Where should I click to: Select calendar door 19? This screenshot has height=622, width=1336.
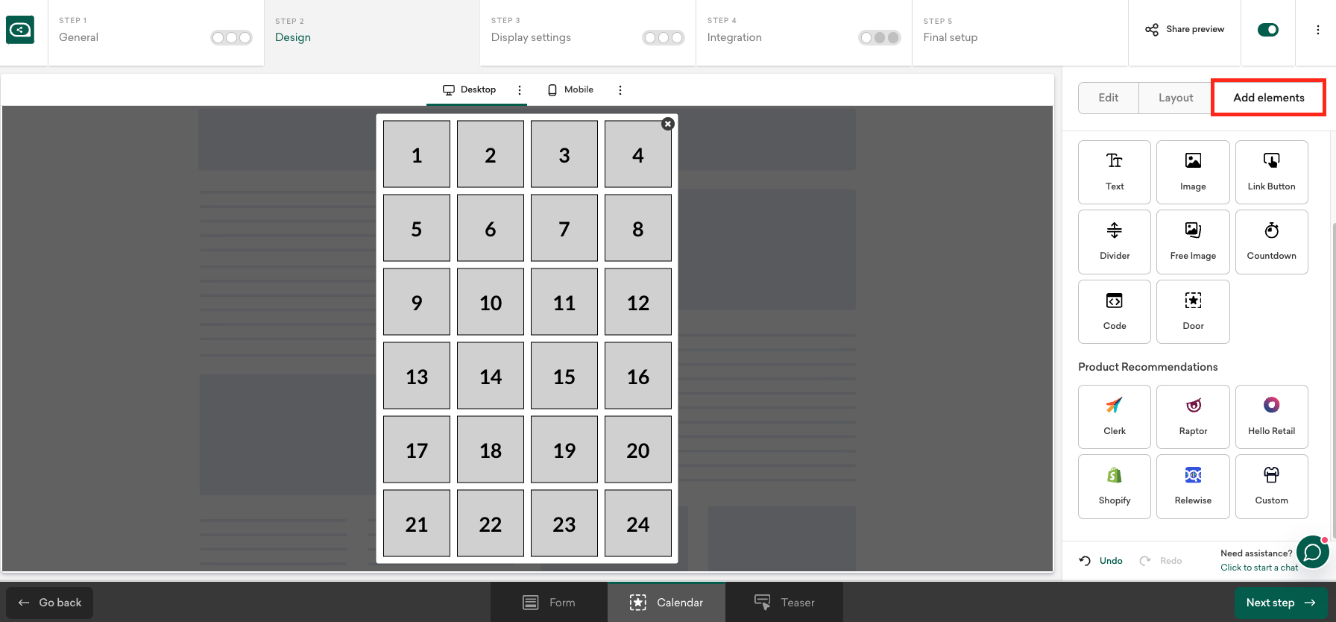tap(564, 450)
